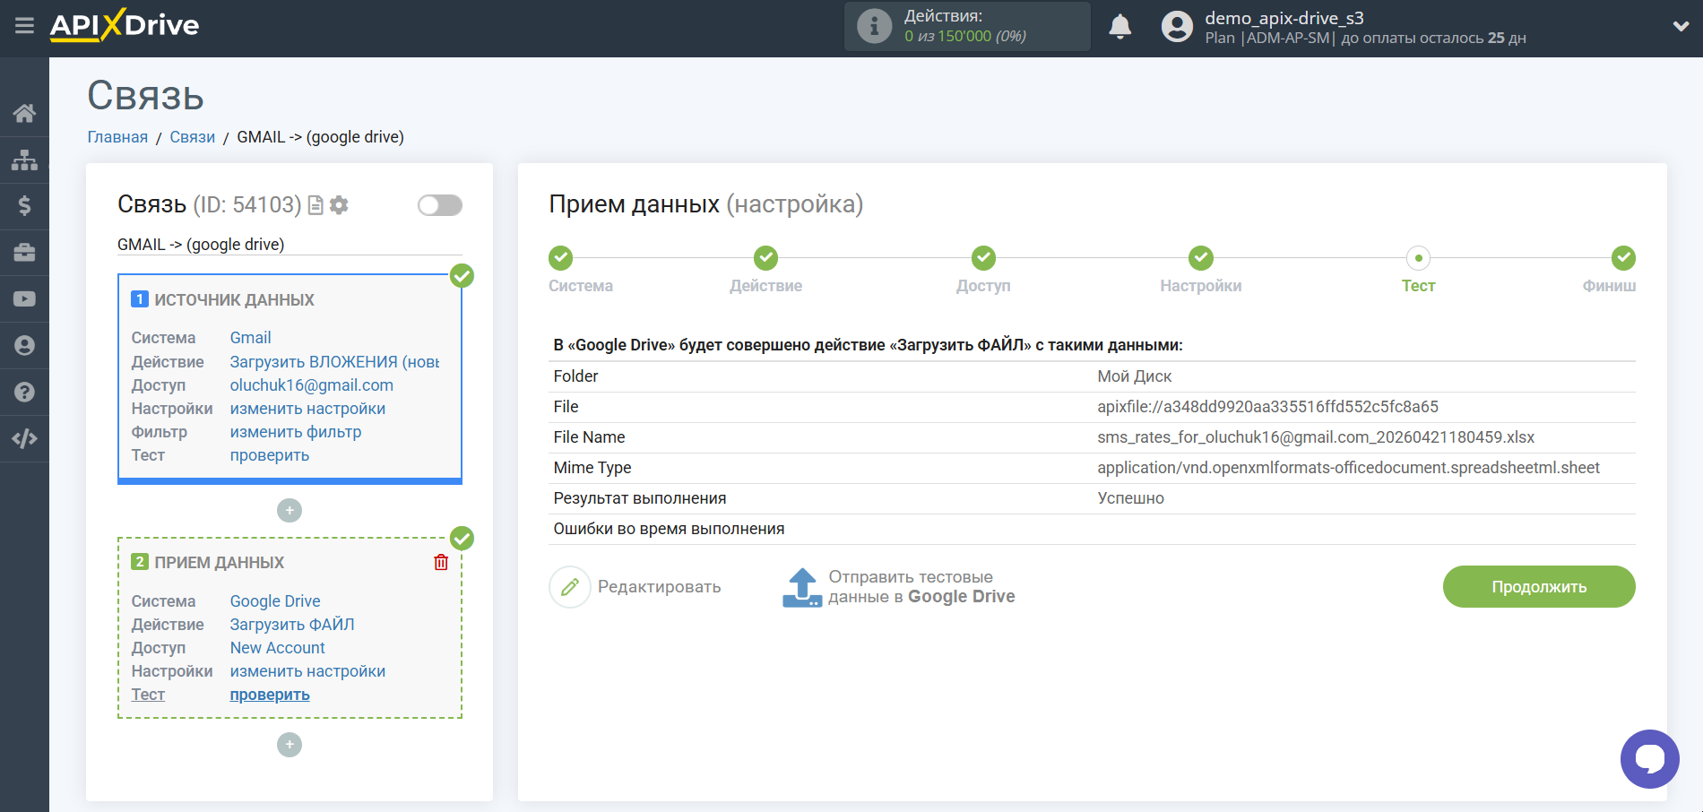
Task: Click проверить in the data receiving block
Action: 270,695
